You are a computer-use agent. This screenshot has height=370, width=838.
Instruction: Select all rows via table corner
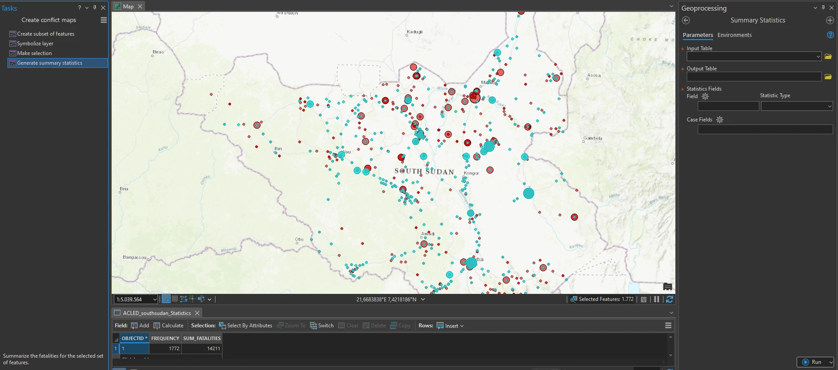tap(116, 338)
